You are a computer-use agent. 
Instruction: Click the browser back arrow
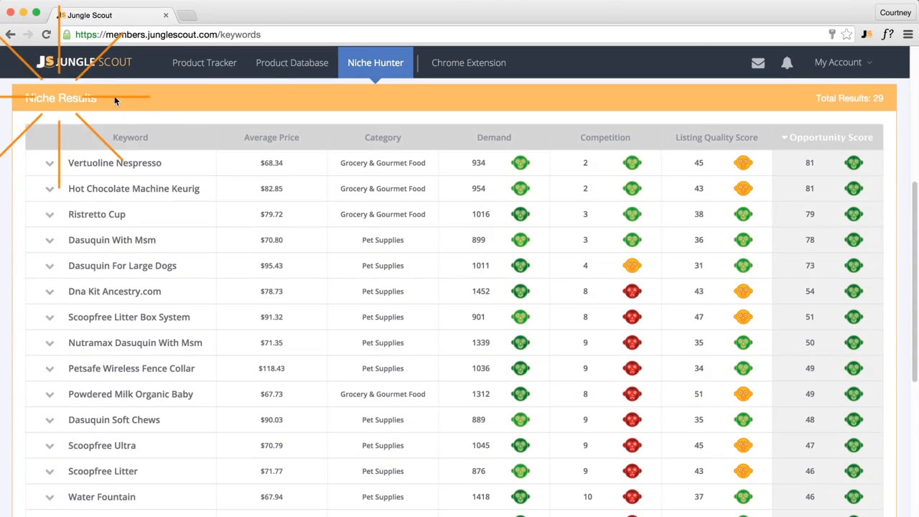click(x=11, y=34)
